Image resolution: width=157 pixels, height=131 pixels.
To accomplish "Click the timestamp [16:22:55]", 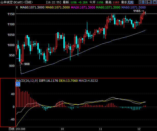I will tap(54, 2).
